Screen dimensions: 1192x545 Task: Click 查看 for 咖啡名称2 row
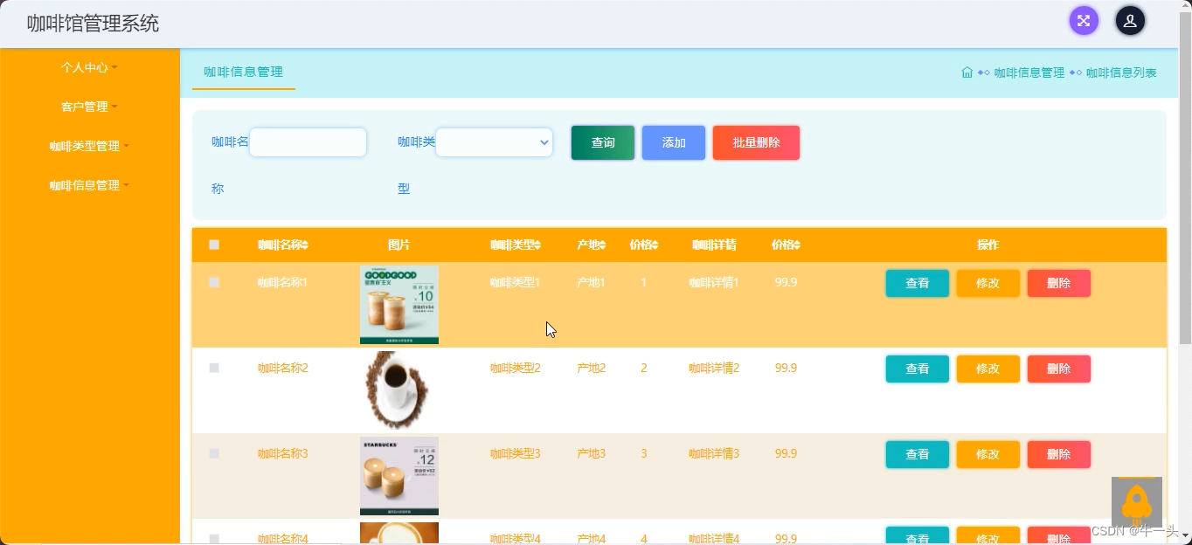coord(917,369)
